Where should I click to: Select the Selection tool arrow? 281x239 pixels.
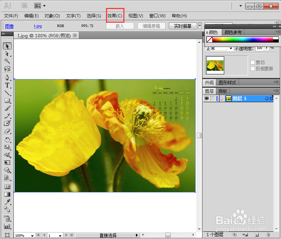7,46
